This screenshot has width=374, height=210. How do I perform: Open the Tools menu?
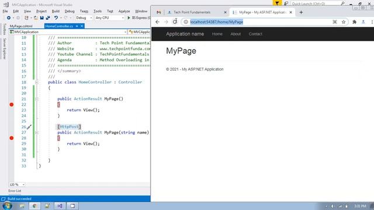pyautogui.click(x=98, y=11)
